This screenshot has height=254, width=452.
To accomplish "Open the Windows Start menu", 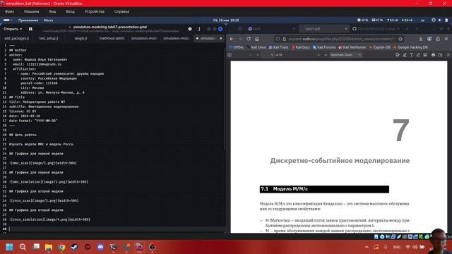I will pyautogui.click(x=9, y=247).
